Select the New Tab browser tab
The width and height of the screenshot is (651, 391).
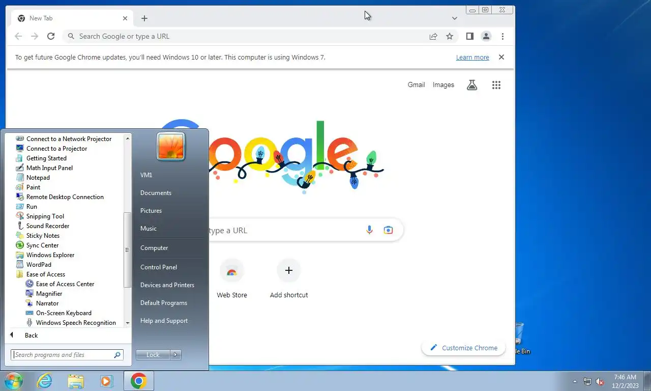coord(72,18)
